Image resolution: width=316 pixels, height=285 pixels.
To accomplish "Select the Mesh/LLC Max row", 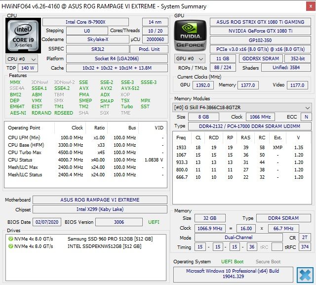I will point(85,167).
